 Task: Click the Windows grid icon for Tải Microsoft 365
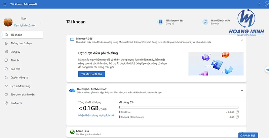point(160,22)
